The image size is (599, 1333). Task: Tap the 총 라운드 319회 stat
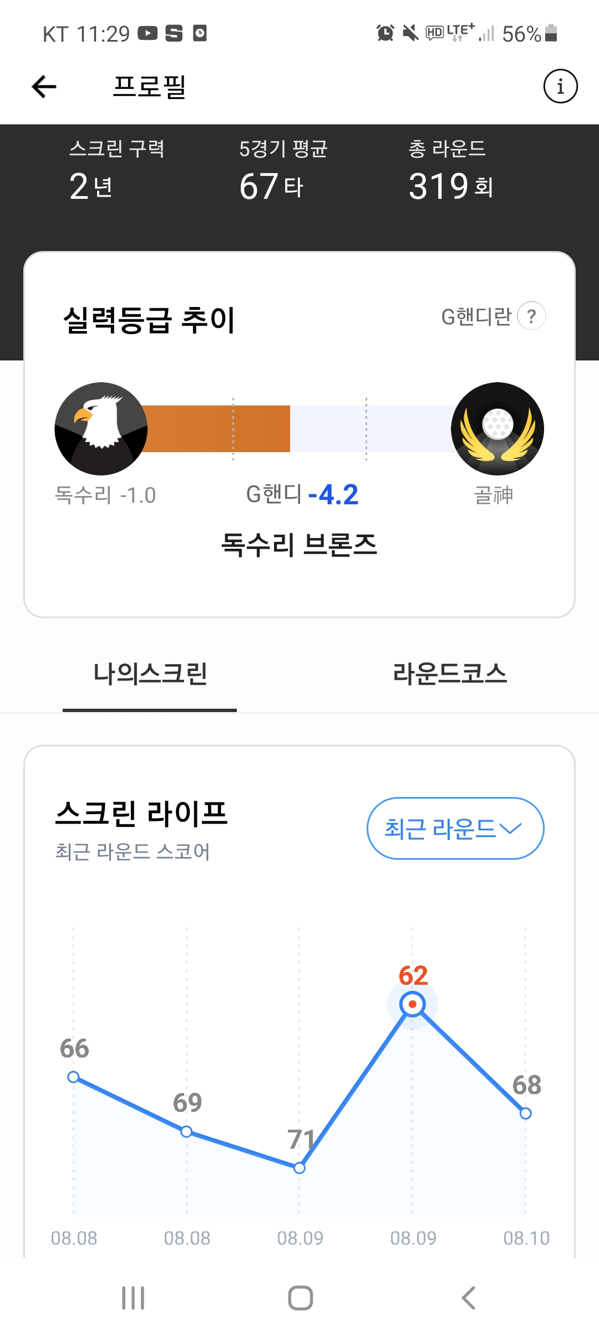coord(450,172)
